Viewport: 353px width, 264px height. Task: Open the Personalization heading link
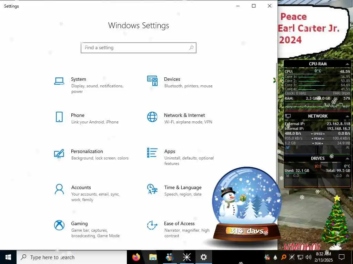(x=87, y=151)
